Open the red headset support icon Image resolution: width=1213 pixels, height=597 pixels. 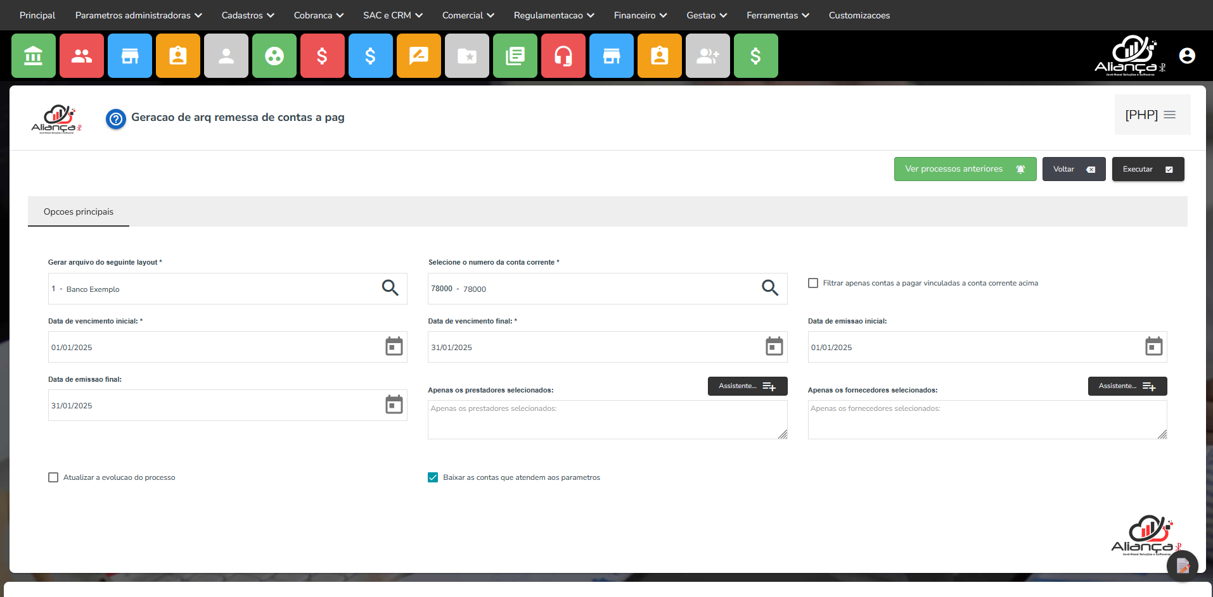563,56
